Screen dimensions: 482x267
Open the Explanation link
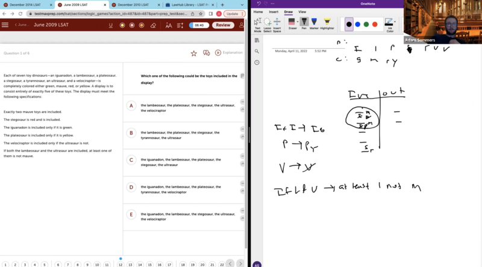pos(229,53)
